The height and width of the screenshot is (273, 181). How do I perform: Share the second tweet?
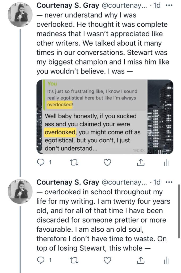[141, 259]
